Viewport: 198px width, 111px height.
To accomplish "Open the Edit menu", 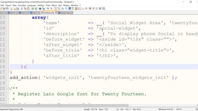I will (x=2, y=5).
